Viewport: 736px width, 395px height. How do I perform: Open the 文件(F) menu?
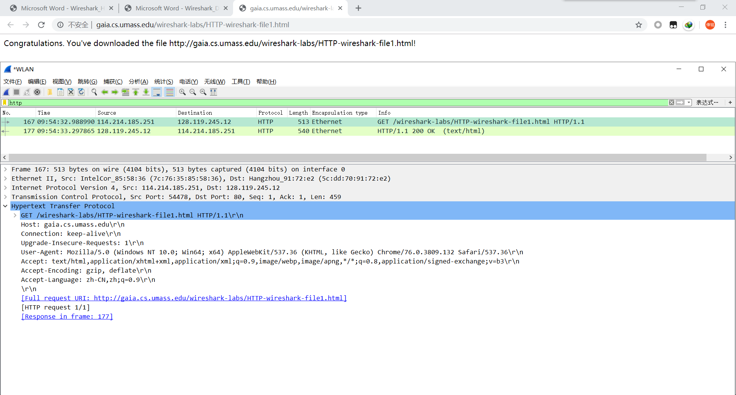click(13, 82)
